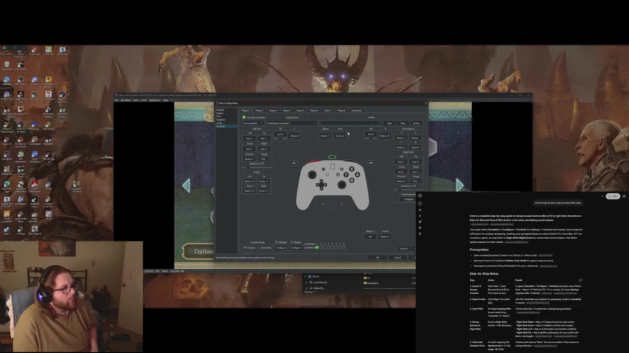The height and width of the screenshot is (353, 629).
Task: Select the Handheld console mode radio
Action: pos(259,248)
